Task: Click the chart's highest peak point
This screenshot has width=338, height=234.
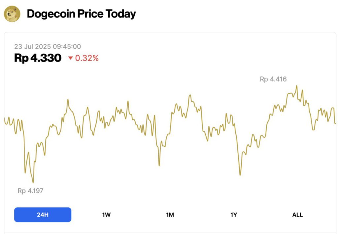Action: click(296, 86)
